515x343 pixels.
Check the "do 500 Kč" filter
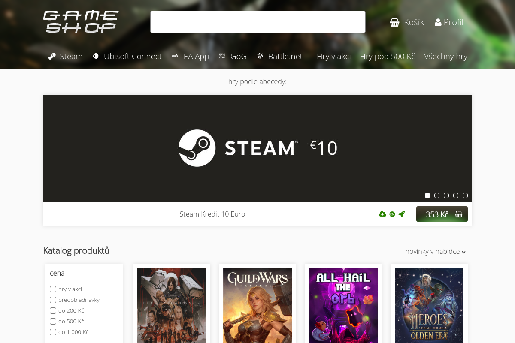pos(53,321)
